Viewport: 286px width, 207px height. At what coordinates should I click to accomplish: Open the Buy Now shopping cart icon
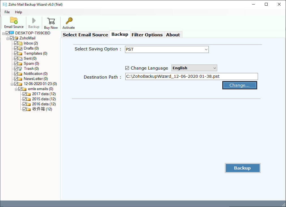click(51, 21)
